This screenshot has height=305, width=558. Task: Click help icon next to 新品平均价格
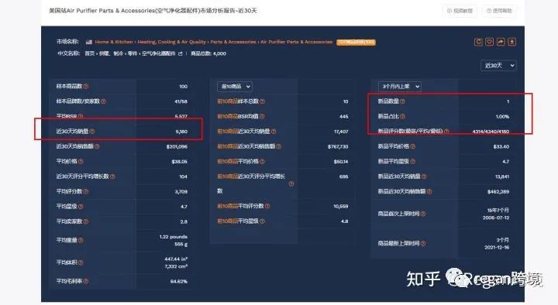tap(412, 146)
